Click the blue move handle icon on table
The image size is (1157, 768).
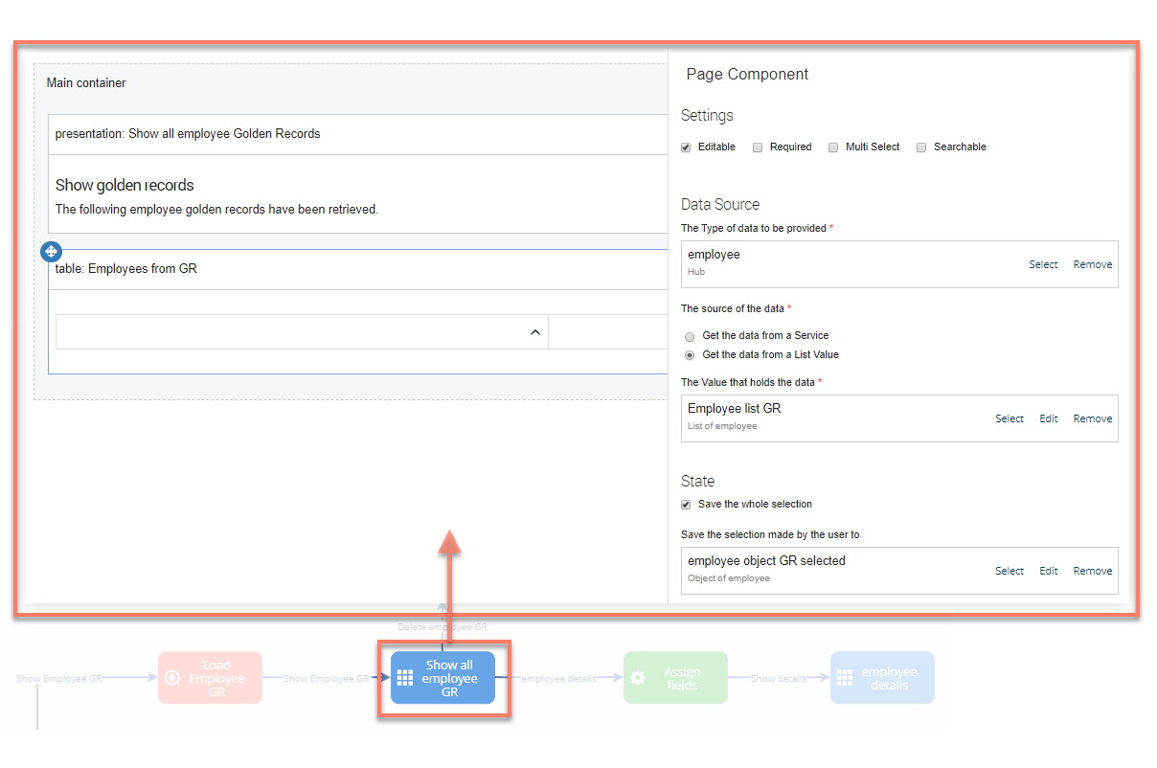coord(52,252)
